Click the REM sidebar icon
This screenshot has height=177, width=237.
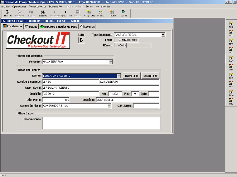[x=231, y=92]
